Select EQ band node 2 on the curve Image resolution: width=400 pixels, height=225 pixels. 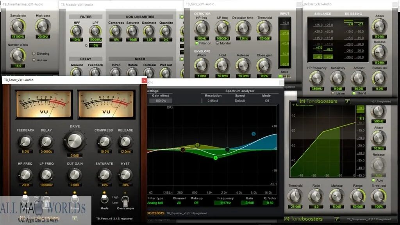click(x=183, y=150)
